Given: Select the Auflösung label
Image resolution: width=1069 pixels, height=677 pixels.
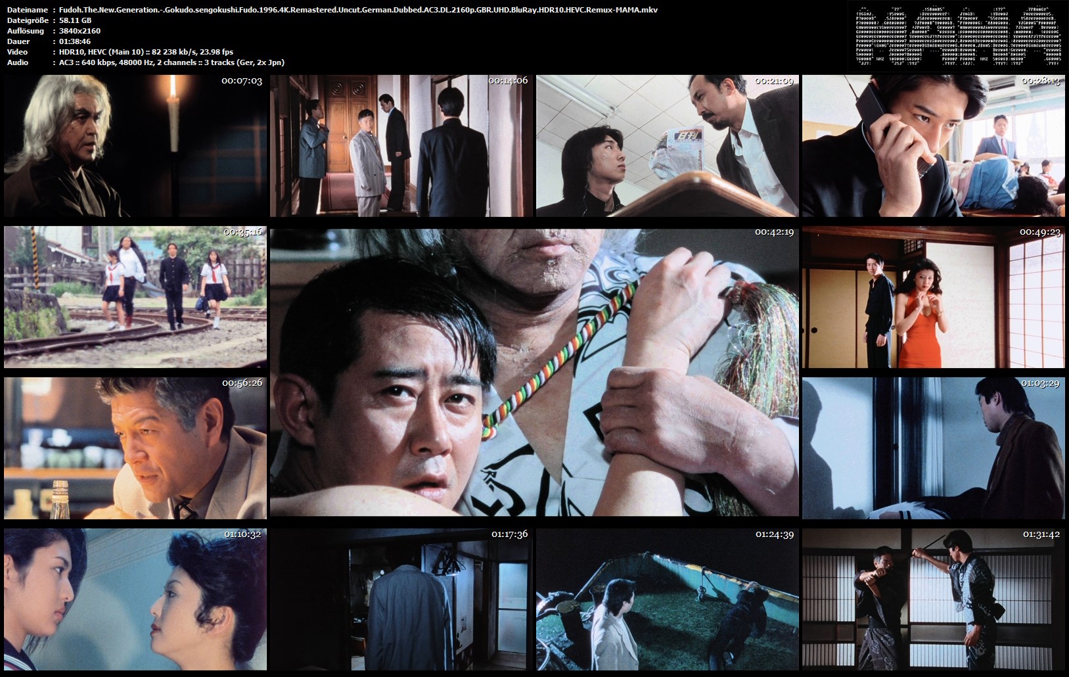Looking at the screenshot, I should click(x=26, y=31).
